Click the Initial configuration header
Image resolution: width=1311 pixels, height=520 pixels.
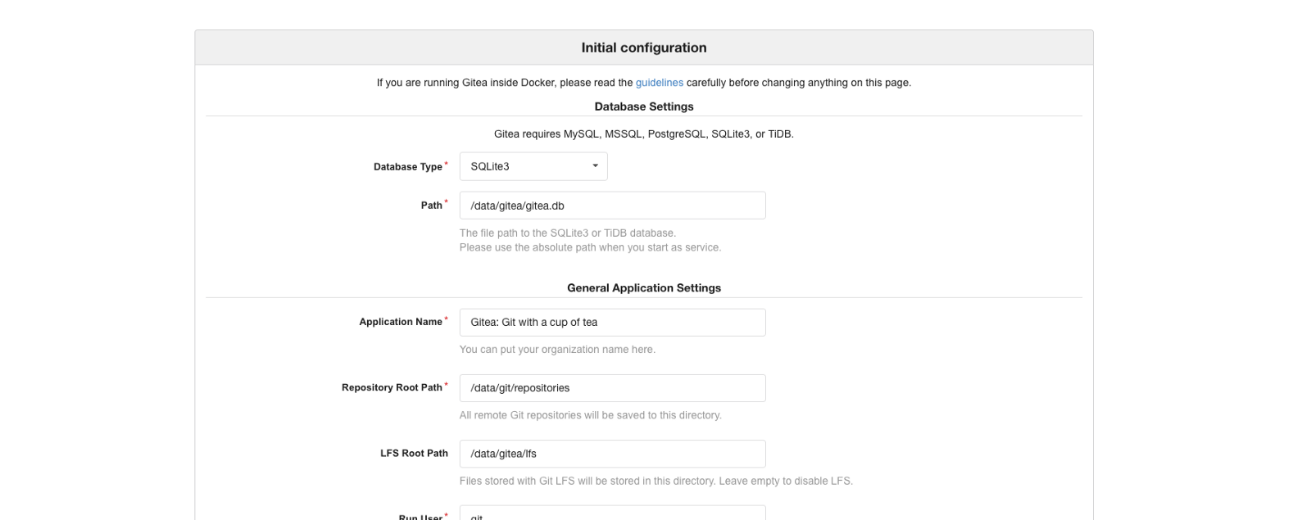[x=643, y=47]
